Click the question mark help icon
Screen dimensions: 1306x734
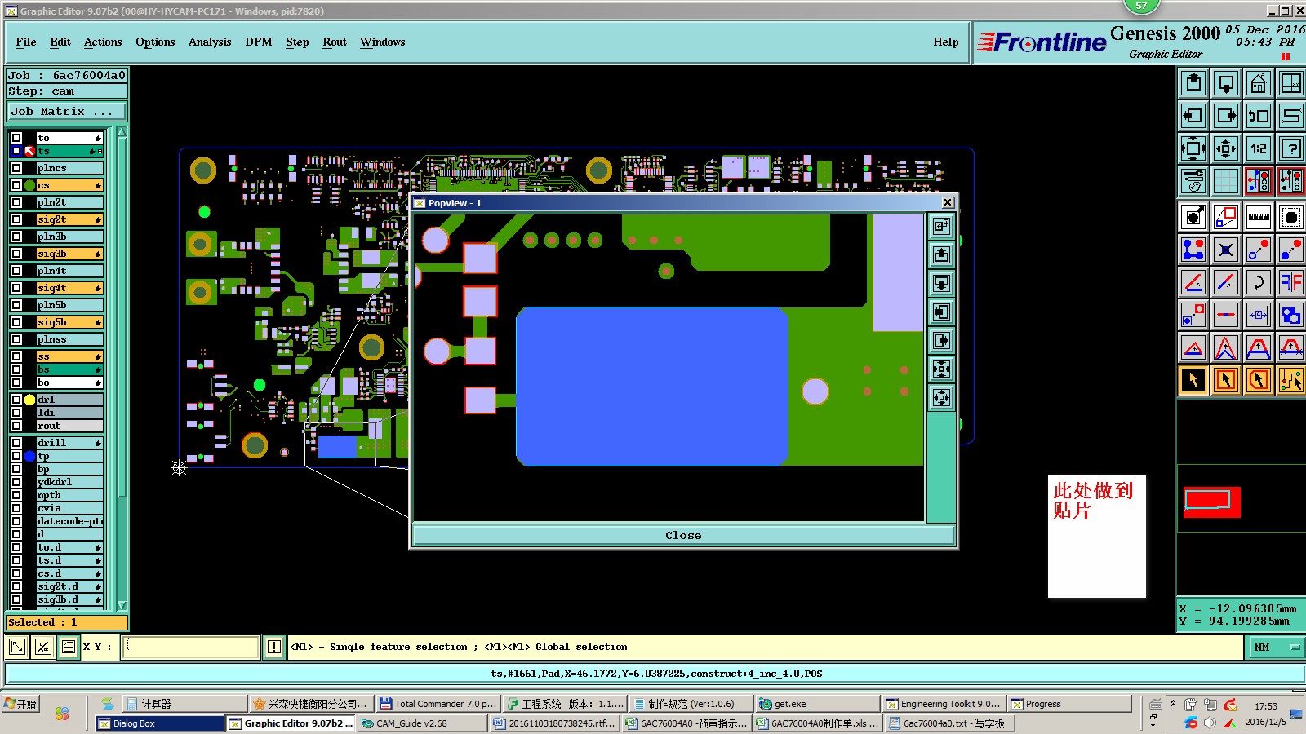click(x=1291, y=148)
